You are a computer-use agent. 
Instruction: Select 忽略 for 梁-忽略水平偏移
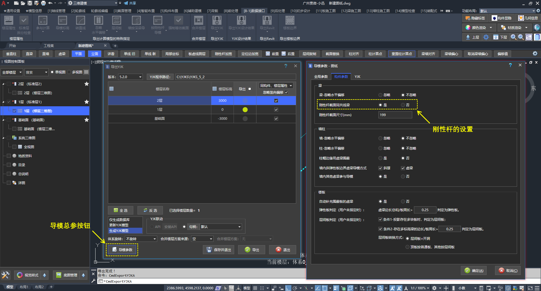click(380, 95)
